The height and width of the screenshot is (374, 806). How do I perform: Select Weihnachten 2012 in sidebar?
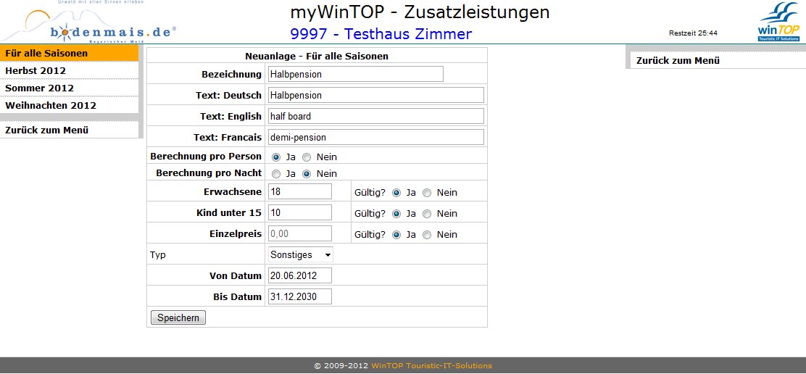(51, 106)
